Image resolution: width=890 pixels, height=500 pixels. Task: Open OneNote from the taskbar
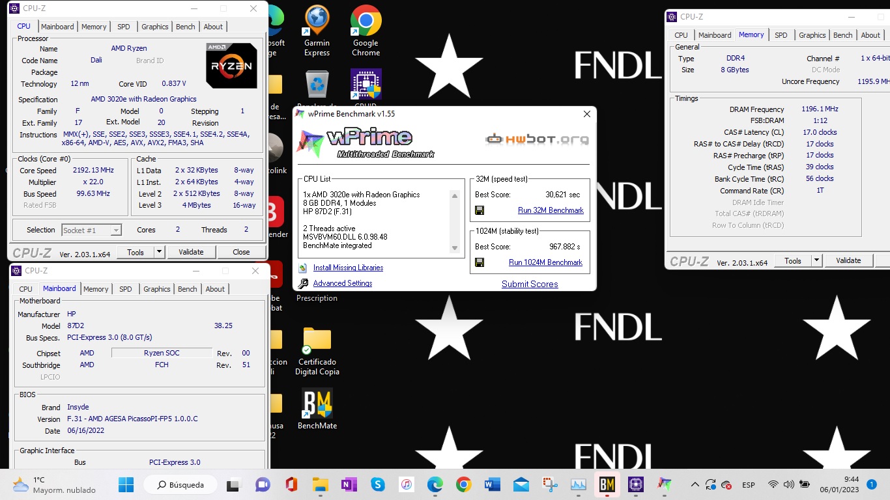349,484
